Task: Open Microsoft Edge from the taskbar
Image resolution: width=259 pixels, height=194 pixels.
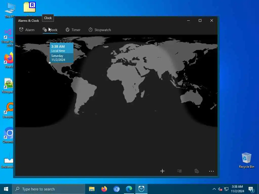Action: coord(129,189)
